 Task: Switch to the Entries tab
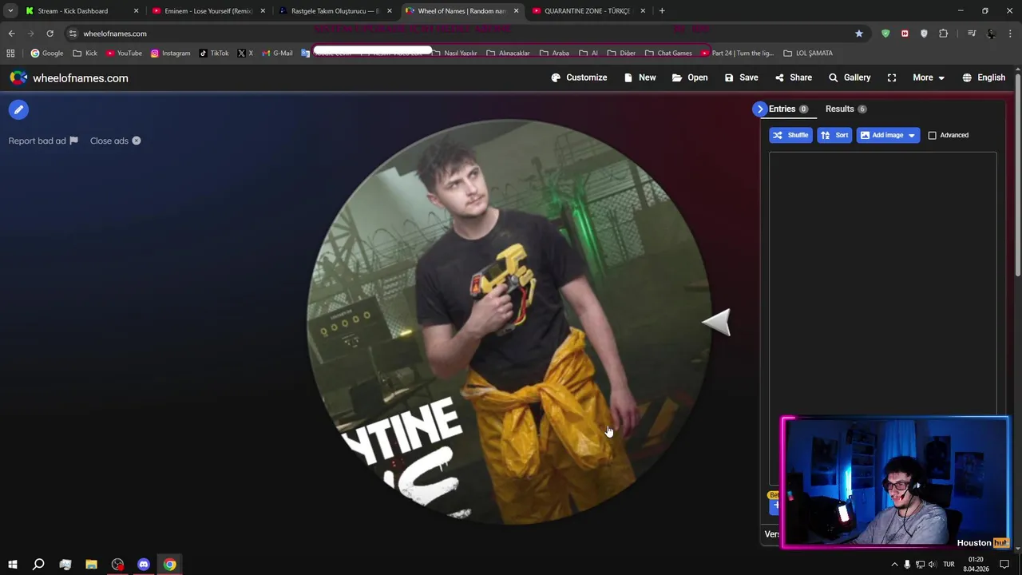[788, 109]
